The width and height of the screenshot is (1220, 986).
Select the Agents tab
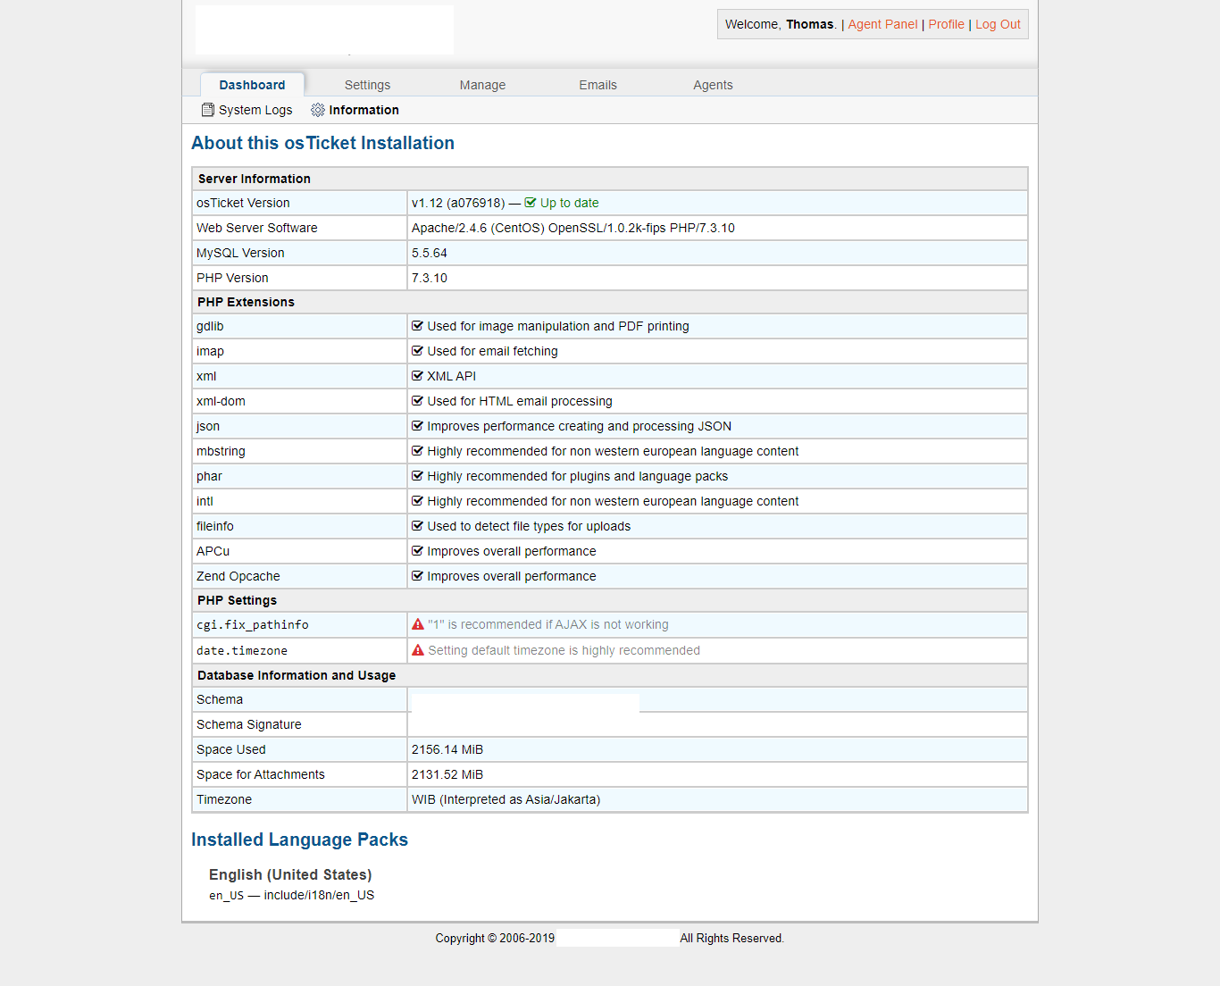[713, 85]
